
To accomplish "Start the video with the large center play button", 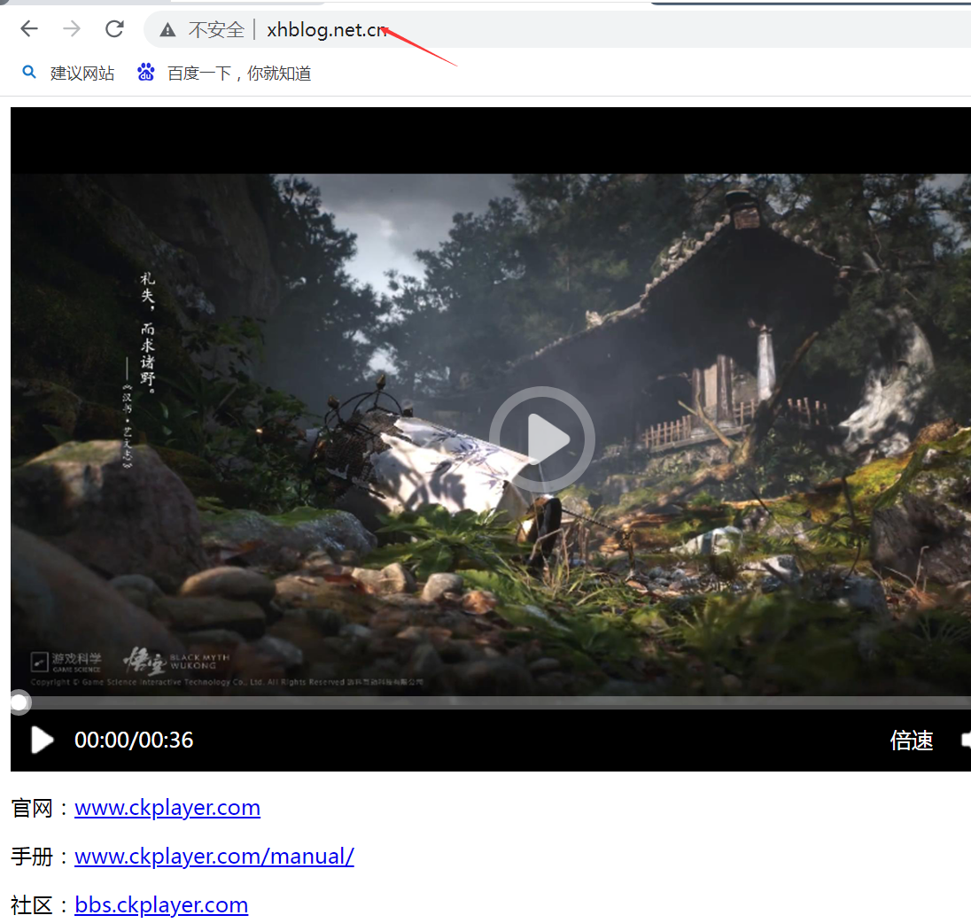I will [x=542, y=439].
